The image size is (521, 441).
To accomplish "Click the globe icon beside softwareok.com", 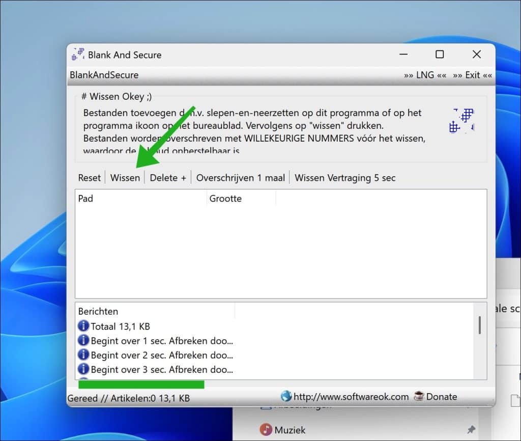I will [286, 396].
